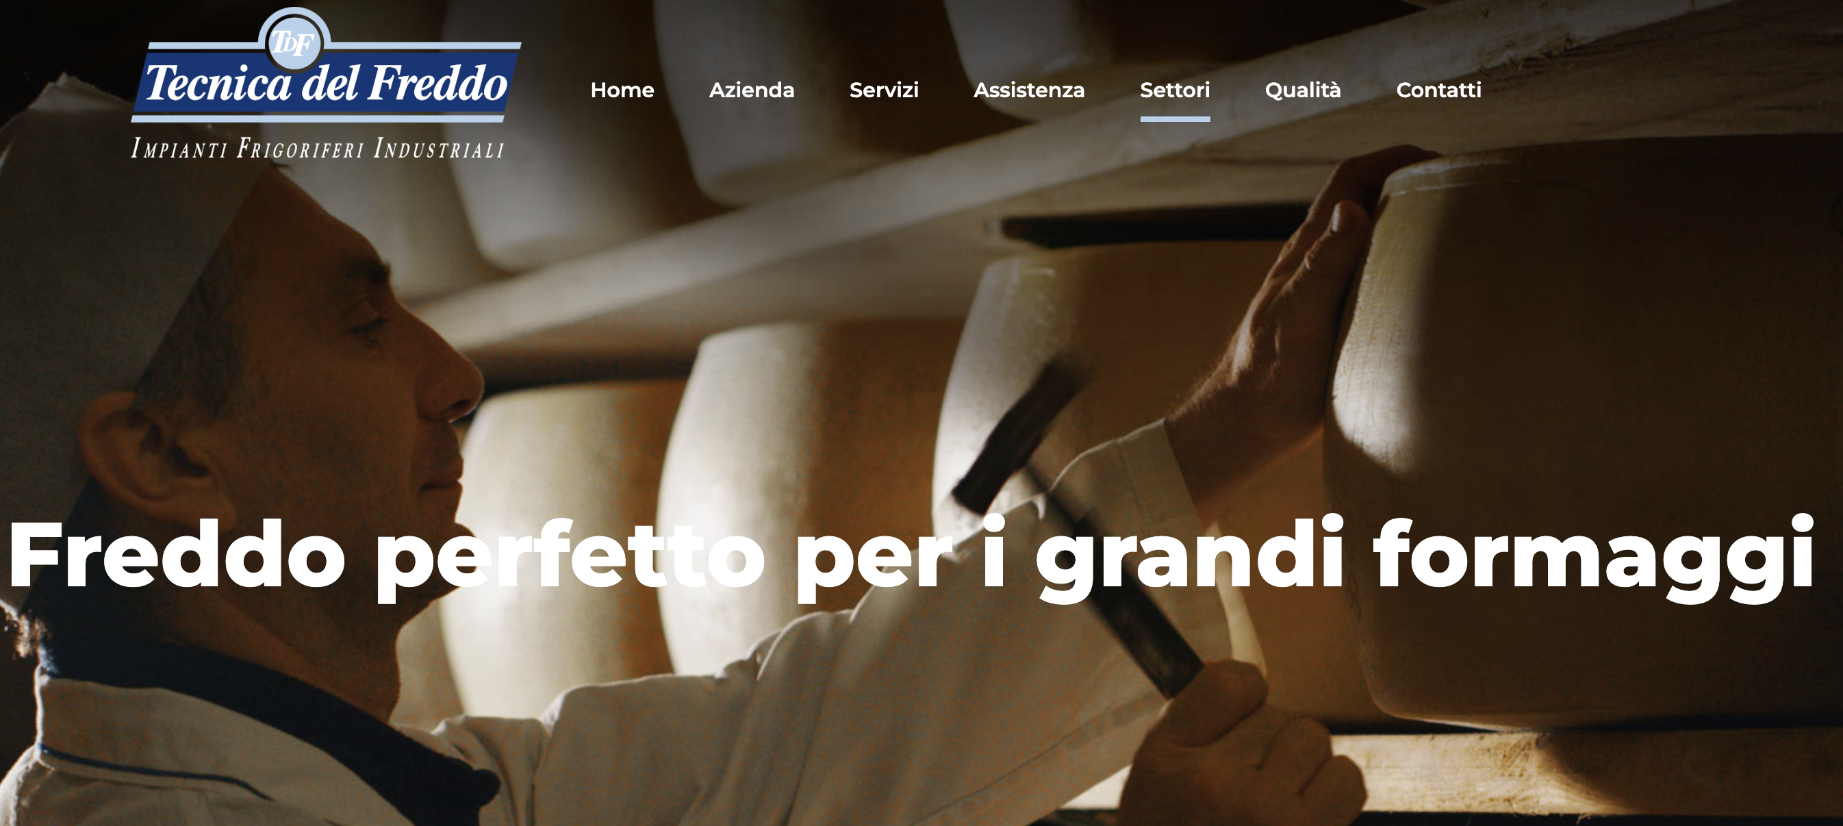Image resolution: width=1843 pixels, height=826 pixels.
Task: Select Assistenza in the navigation bar
Action: (x=1029, y=90)
